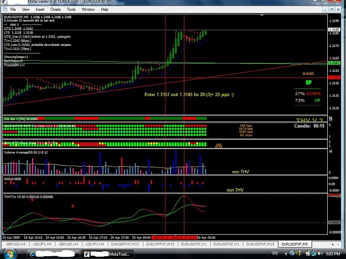The width and height of the screenshot is (346, 259).
Task: Click the yellow-green tray icon
Action: pyautogui.click(x=299, y=253)
